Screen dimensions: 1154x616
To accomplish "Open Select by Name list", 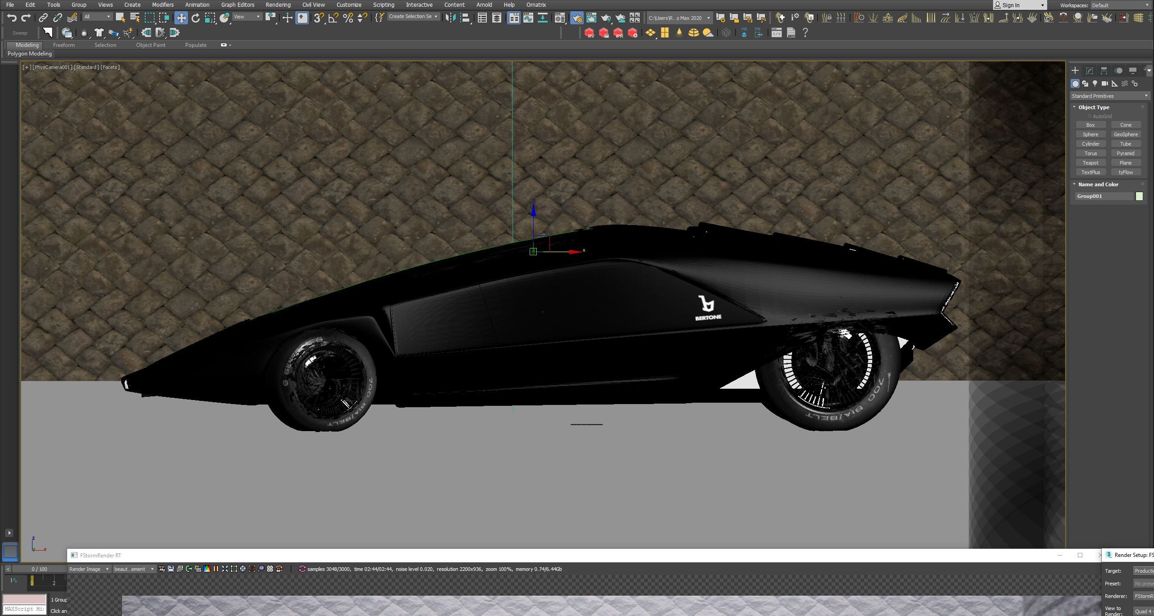I will [135, 18].
